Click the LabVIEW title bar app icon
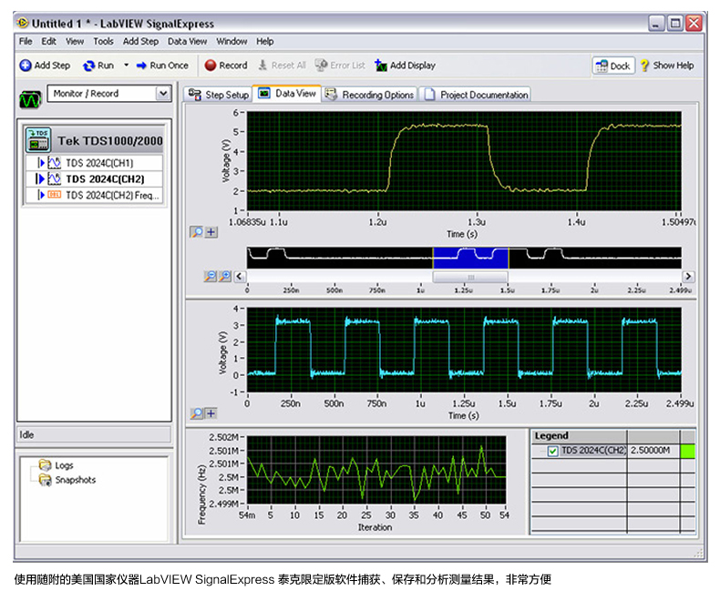The height and width of the screenshot is (591, 720). [x=23, y=23]
